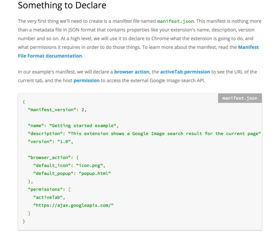Click the italic 'manifest file' phrase
This screenshot has height=235, width=277.
126,21
